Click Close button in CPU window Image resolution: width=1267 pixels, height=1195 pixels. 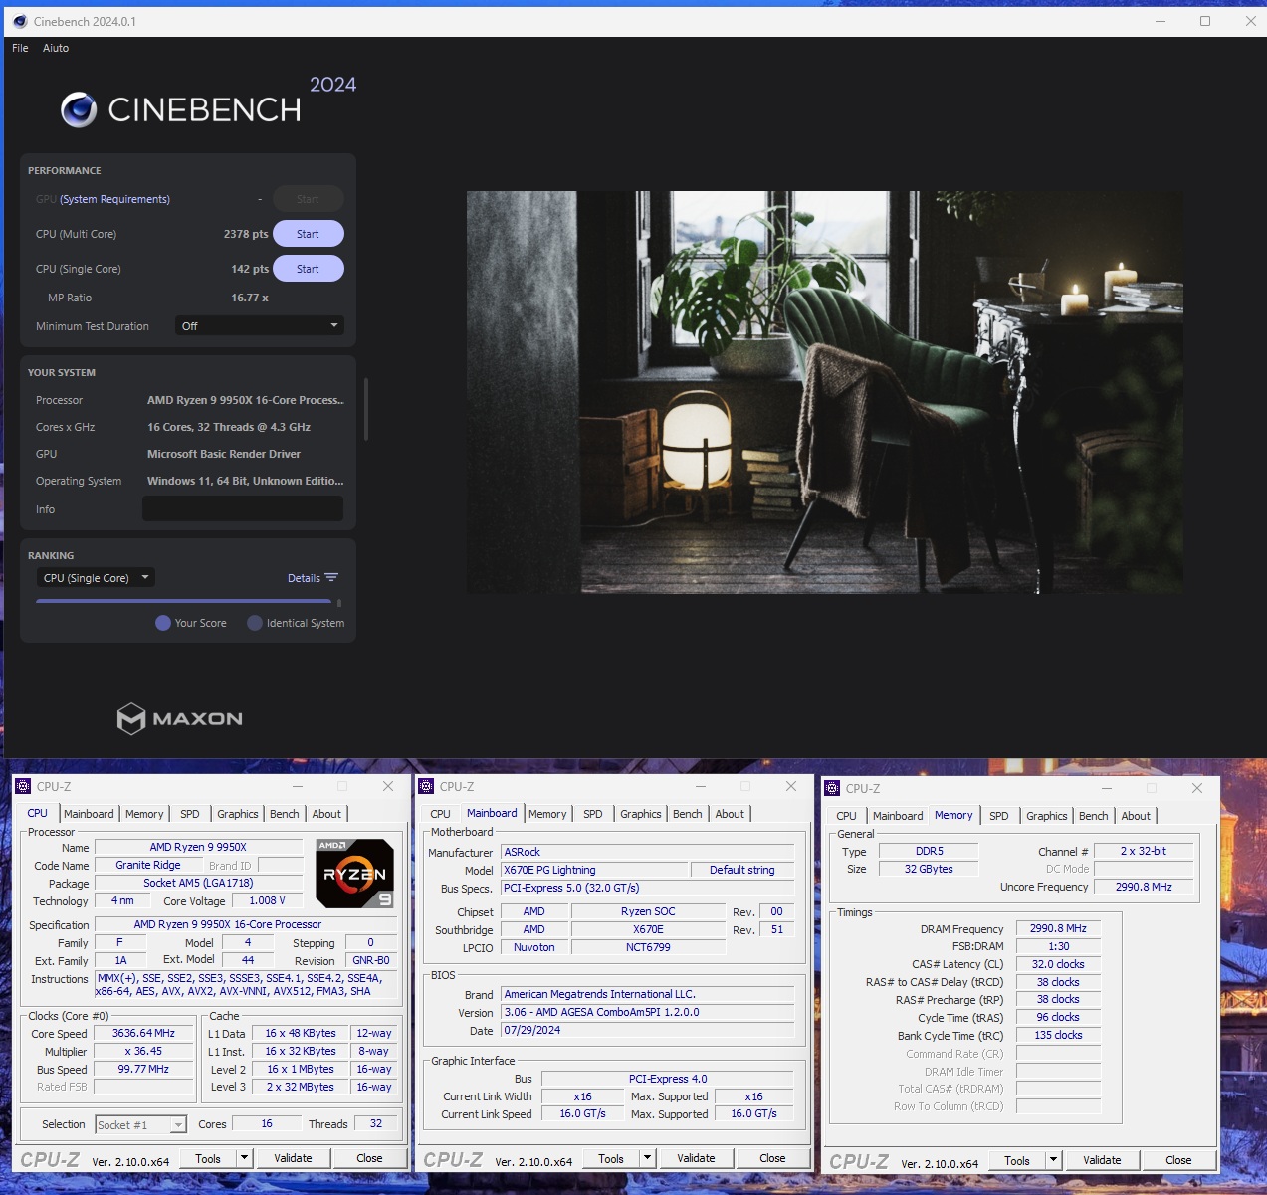(370, 1158)
